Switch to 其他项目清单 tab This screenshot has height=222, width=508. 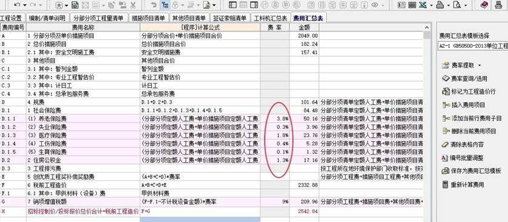tap(189, 18)
